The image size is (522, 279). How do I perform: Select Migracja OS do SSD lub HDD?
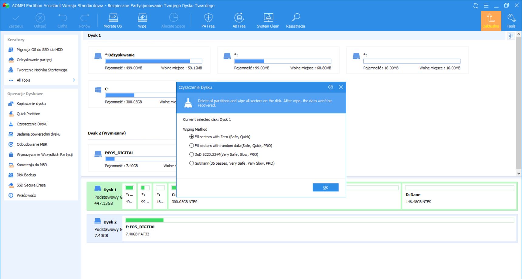point(39,49)
